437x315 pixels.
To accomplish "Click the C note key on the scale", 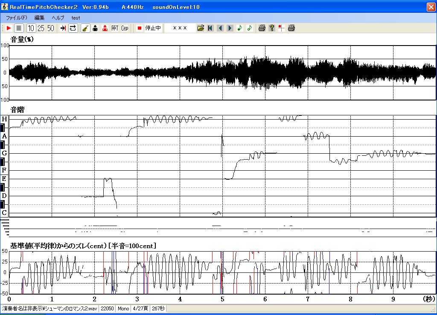I will tap(4, 213).
